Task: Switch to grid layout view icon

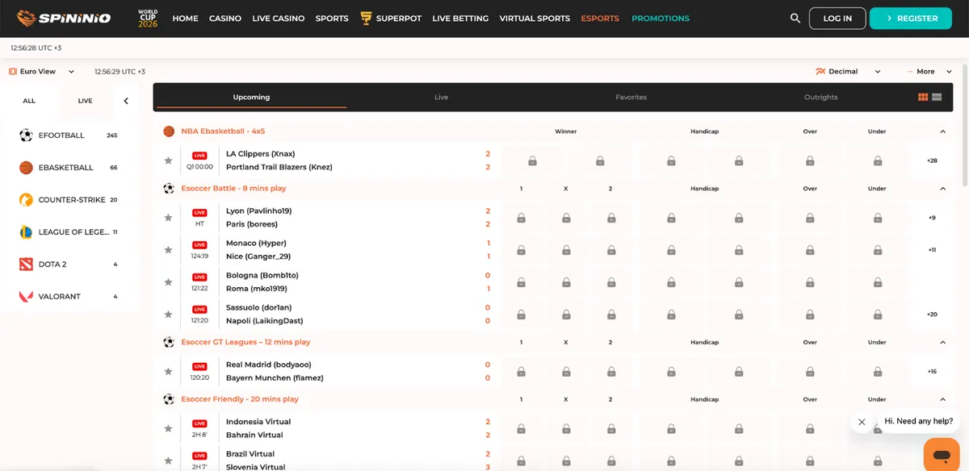Action: point(923,97)
